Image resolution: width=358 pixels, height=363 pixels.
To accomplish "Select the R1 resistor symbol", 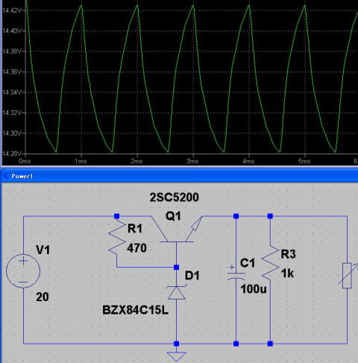I will [117, 238].
